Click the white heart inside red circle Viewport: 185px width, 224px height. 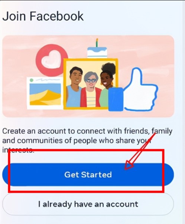click(x=52, y=60)
